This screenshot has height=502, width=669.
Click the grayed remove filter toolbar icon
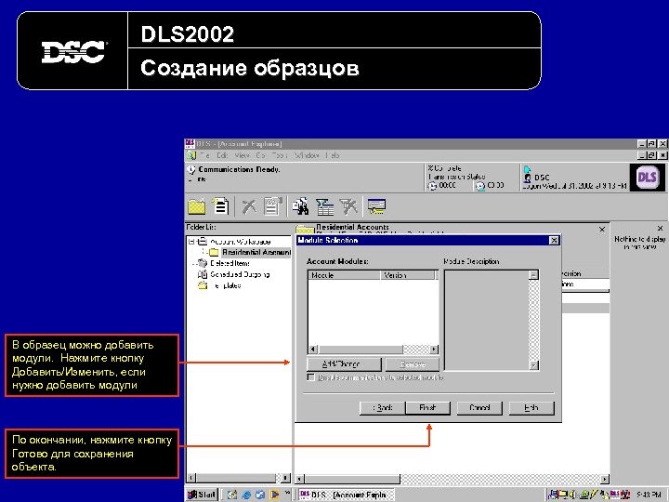tap(348, 206)
